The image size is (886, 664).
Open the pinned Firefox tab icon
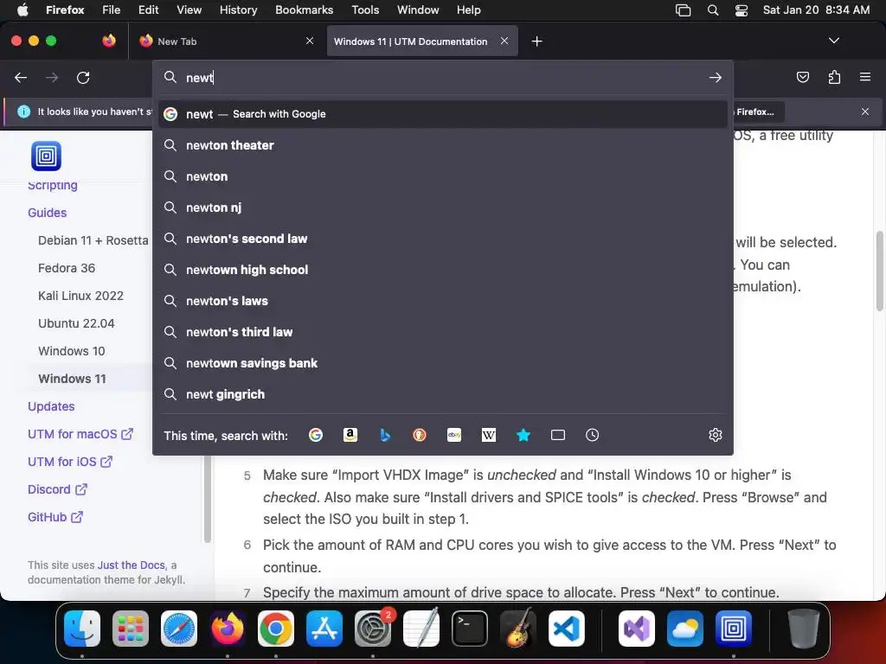pos(109,41)
